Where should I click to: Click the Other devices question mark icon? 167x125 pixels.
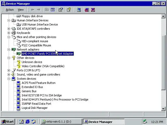(x=14, y=58)
